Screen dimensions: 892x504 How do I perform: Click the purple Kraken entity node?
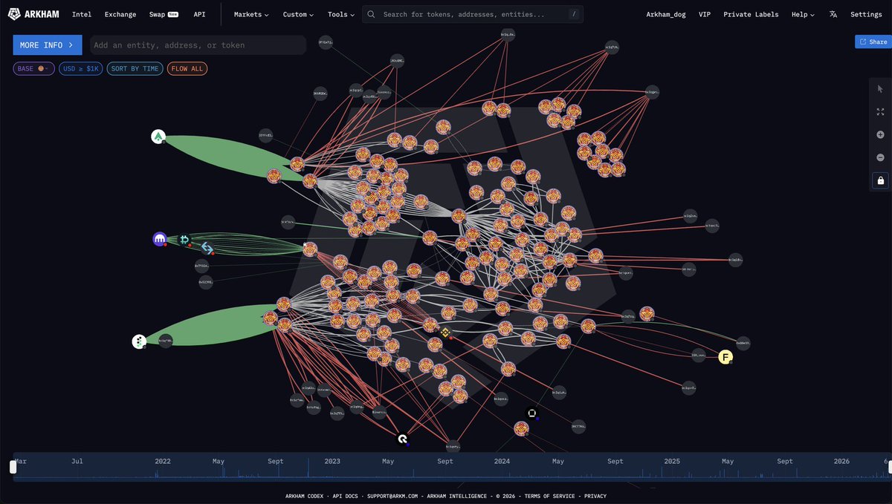coord(160,239)
